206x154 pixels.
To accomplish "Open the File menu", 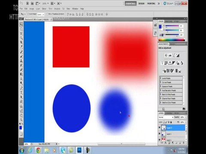I will coord(21,9).
